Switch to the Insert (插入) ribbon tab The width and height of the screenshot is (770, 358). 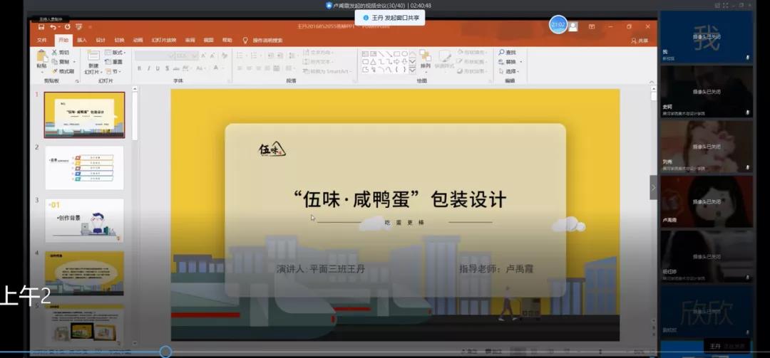point(82,41)
